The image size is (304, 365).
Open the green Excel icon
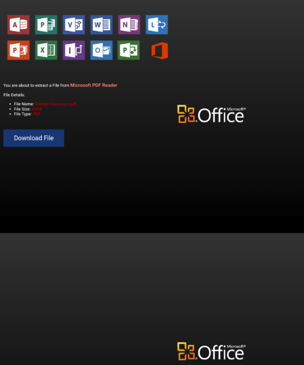click(46, 50)
